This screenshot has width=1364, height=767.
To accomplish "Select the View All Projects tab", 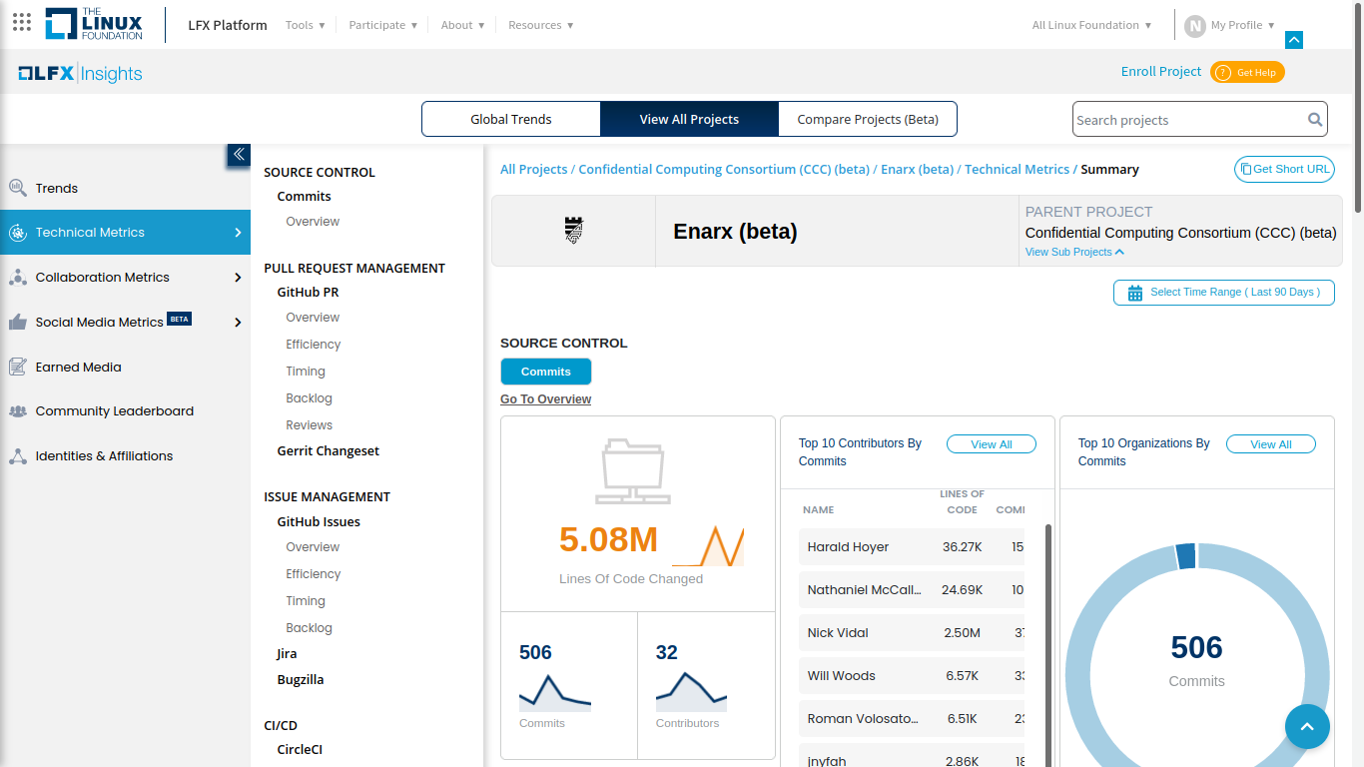I will pyautogui.click(x=689, y=119).
